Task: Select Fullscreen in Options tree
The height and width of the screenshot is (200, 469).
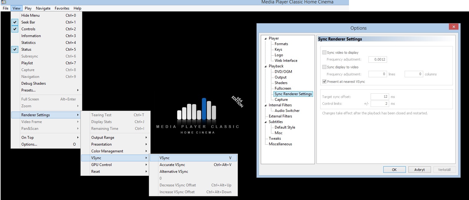Action: [283, 88]
